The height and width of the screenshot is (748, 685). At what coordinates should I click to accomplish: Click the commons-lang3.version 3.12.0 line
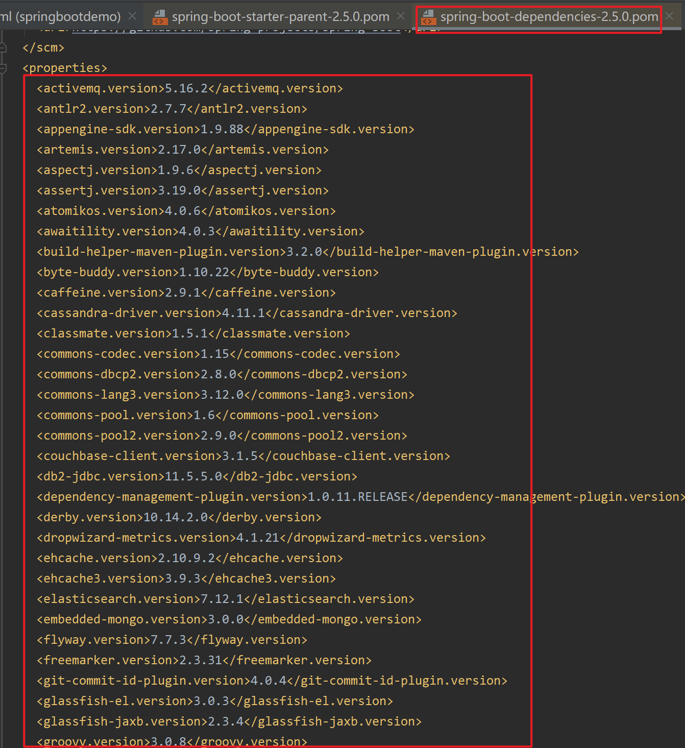click(226, 395)
